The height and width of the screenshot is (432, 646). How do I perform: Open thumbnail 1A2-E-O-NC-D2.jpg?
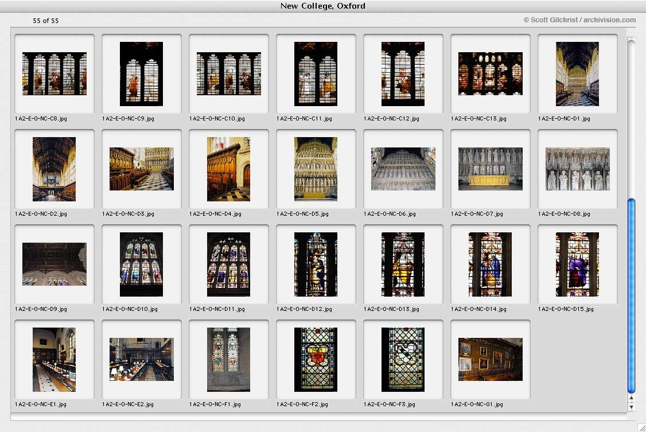55,169
